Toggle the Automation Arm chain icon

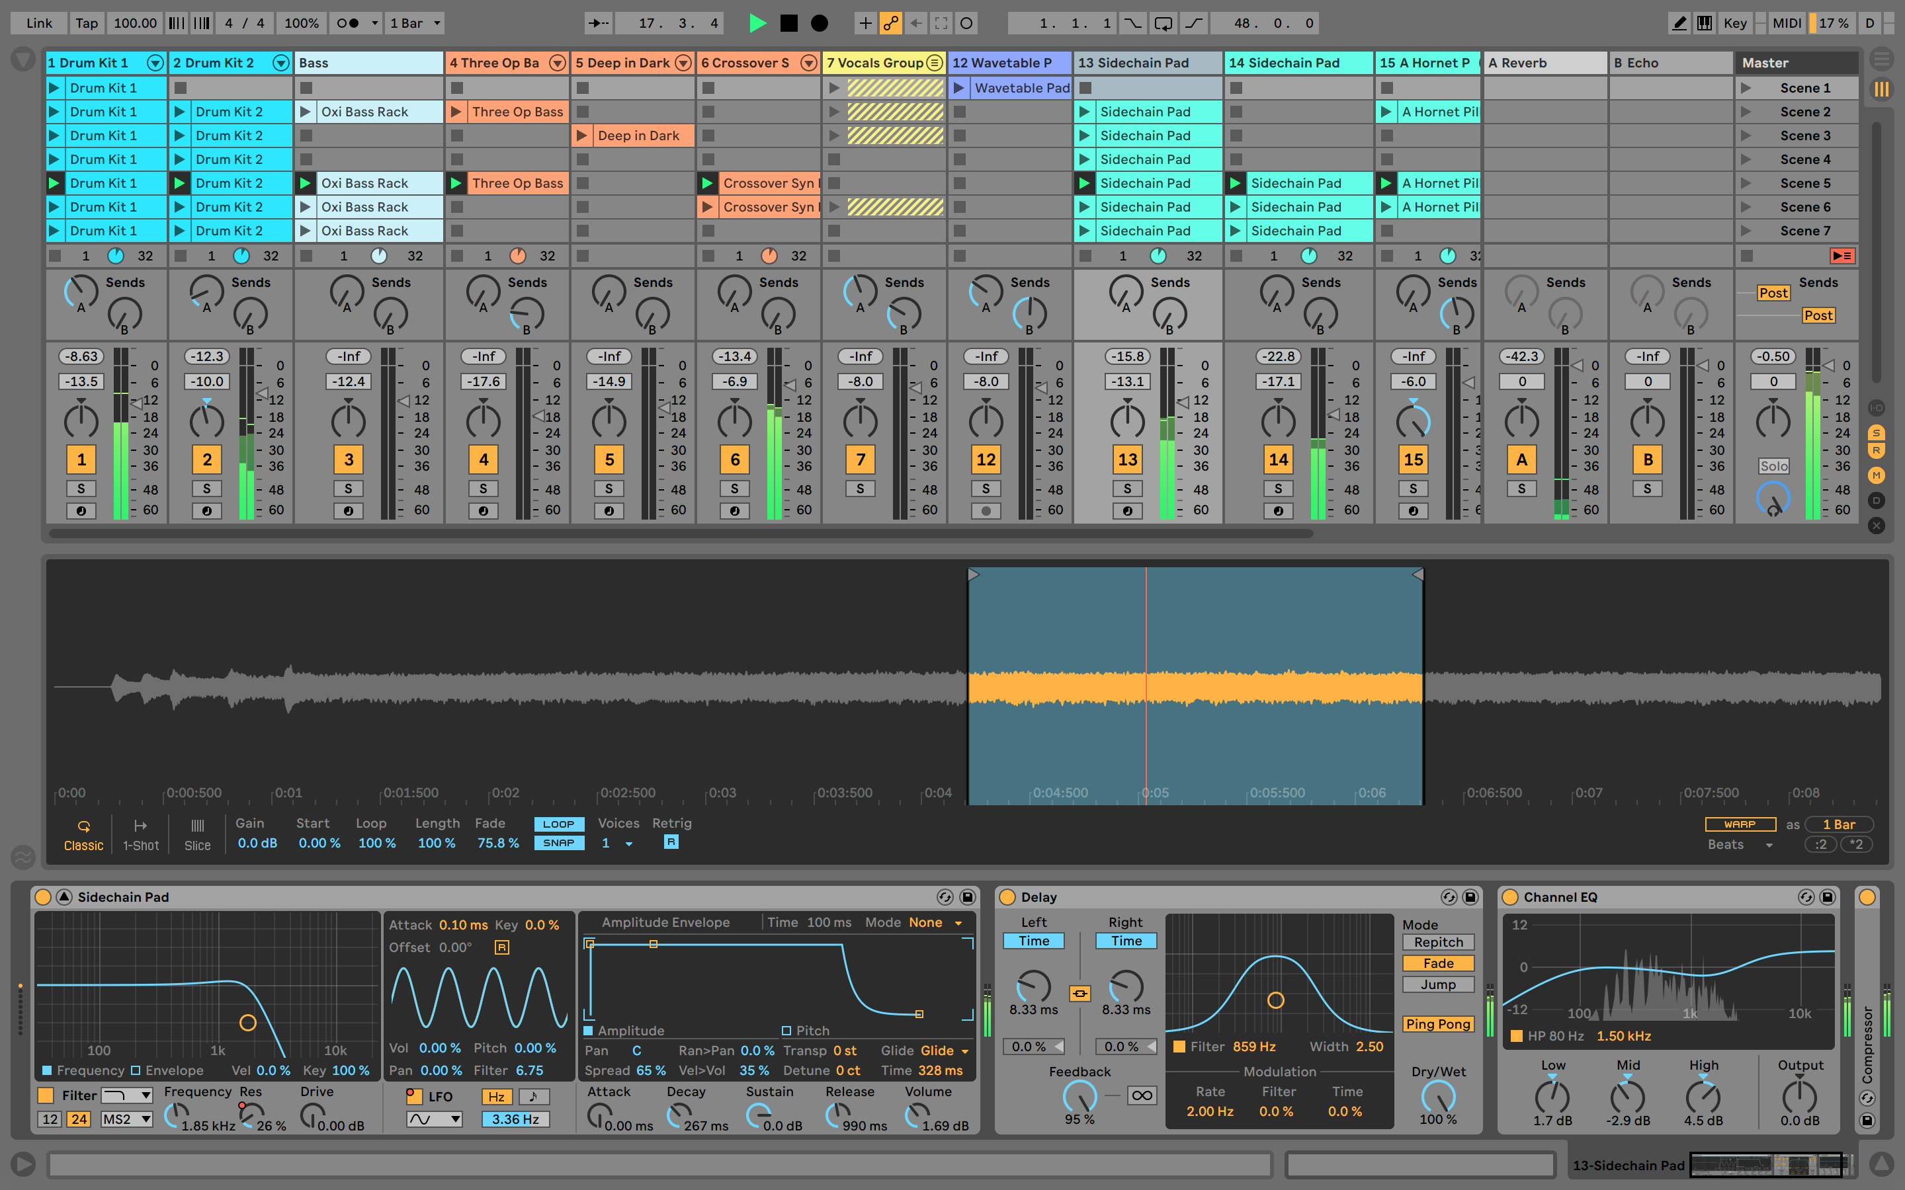point(890,23)
